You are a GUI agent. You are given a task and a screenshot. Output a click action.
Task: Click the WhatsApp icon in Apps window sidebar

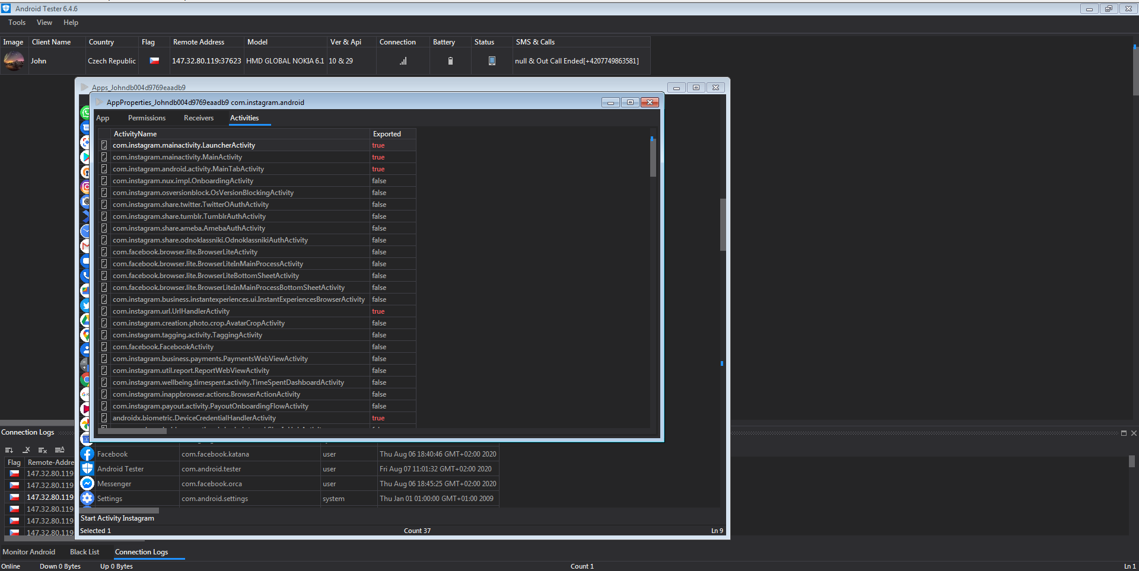click(x=85, y=113)
